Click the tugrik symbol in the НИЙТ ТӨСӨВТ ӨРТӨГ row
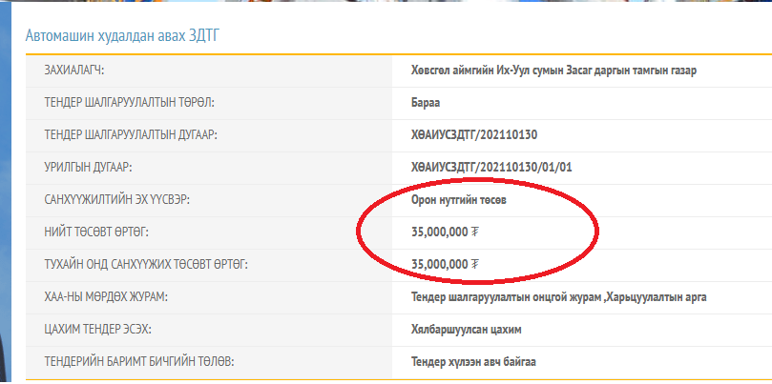 474,232
